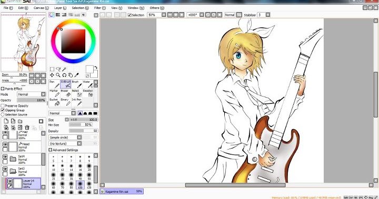
Task: Click the navigator canvas thumbnail
Action: point(24,42)
